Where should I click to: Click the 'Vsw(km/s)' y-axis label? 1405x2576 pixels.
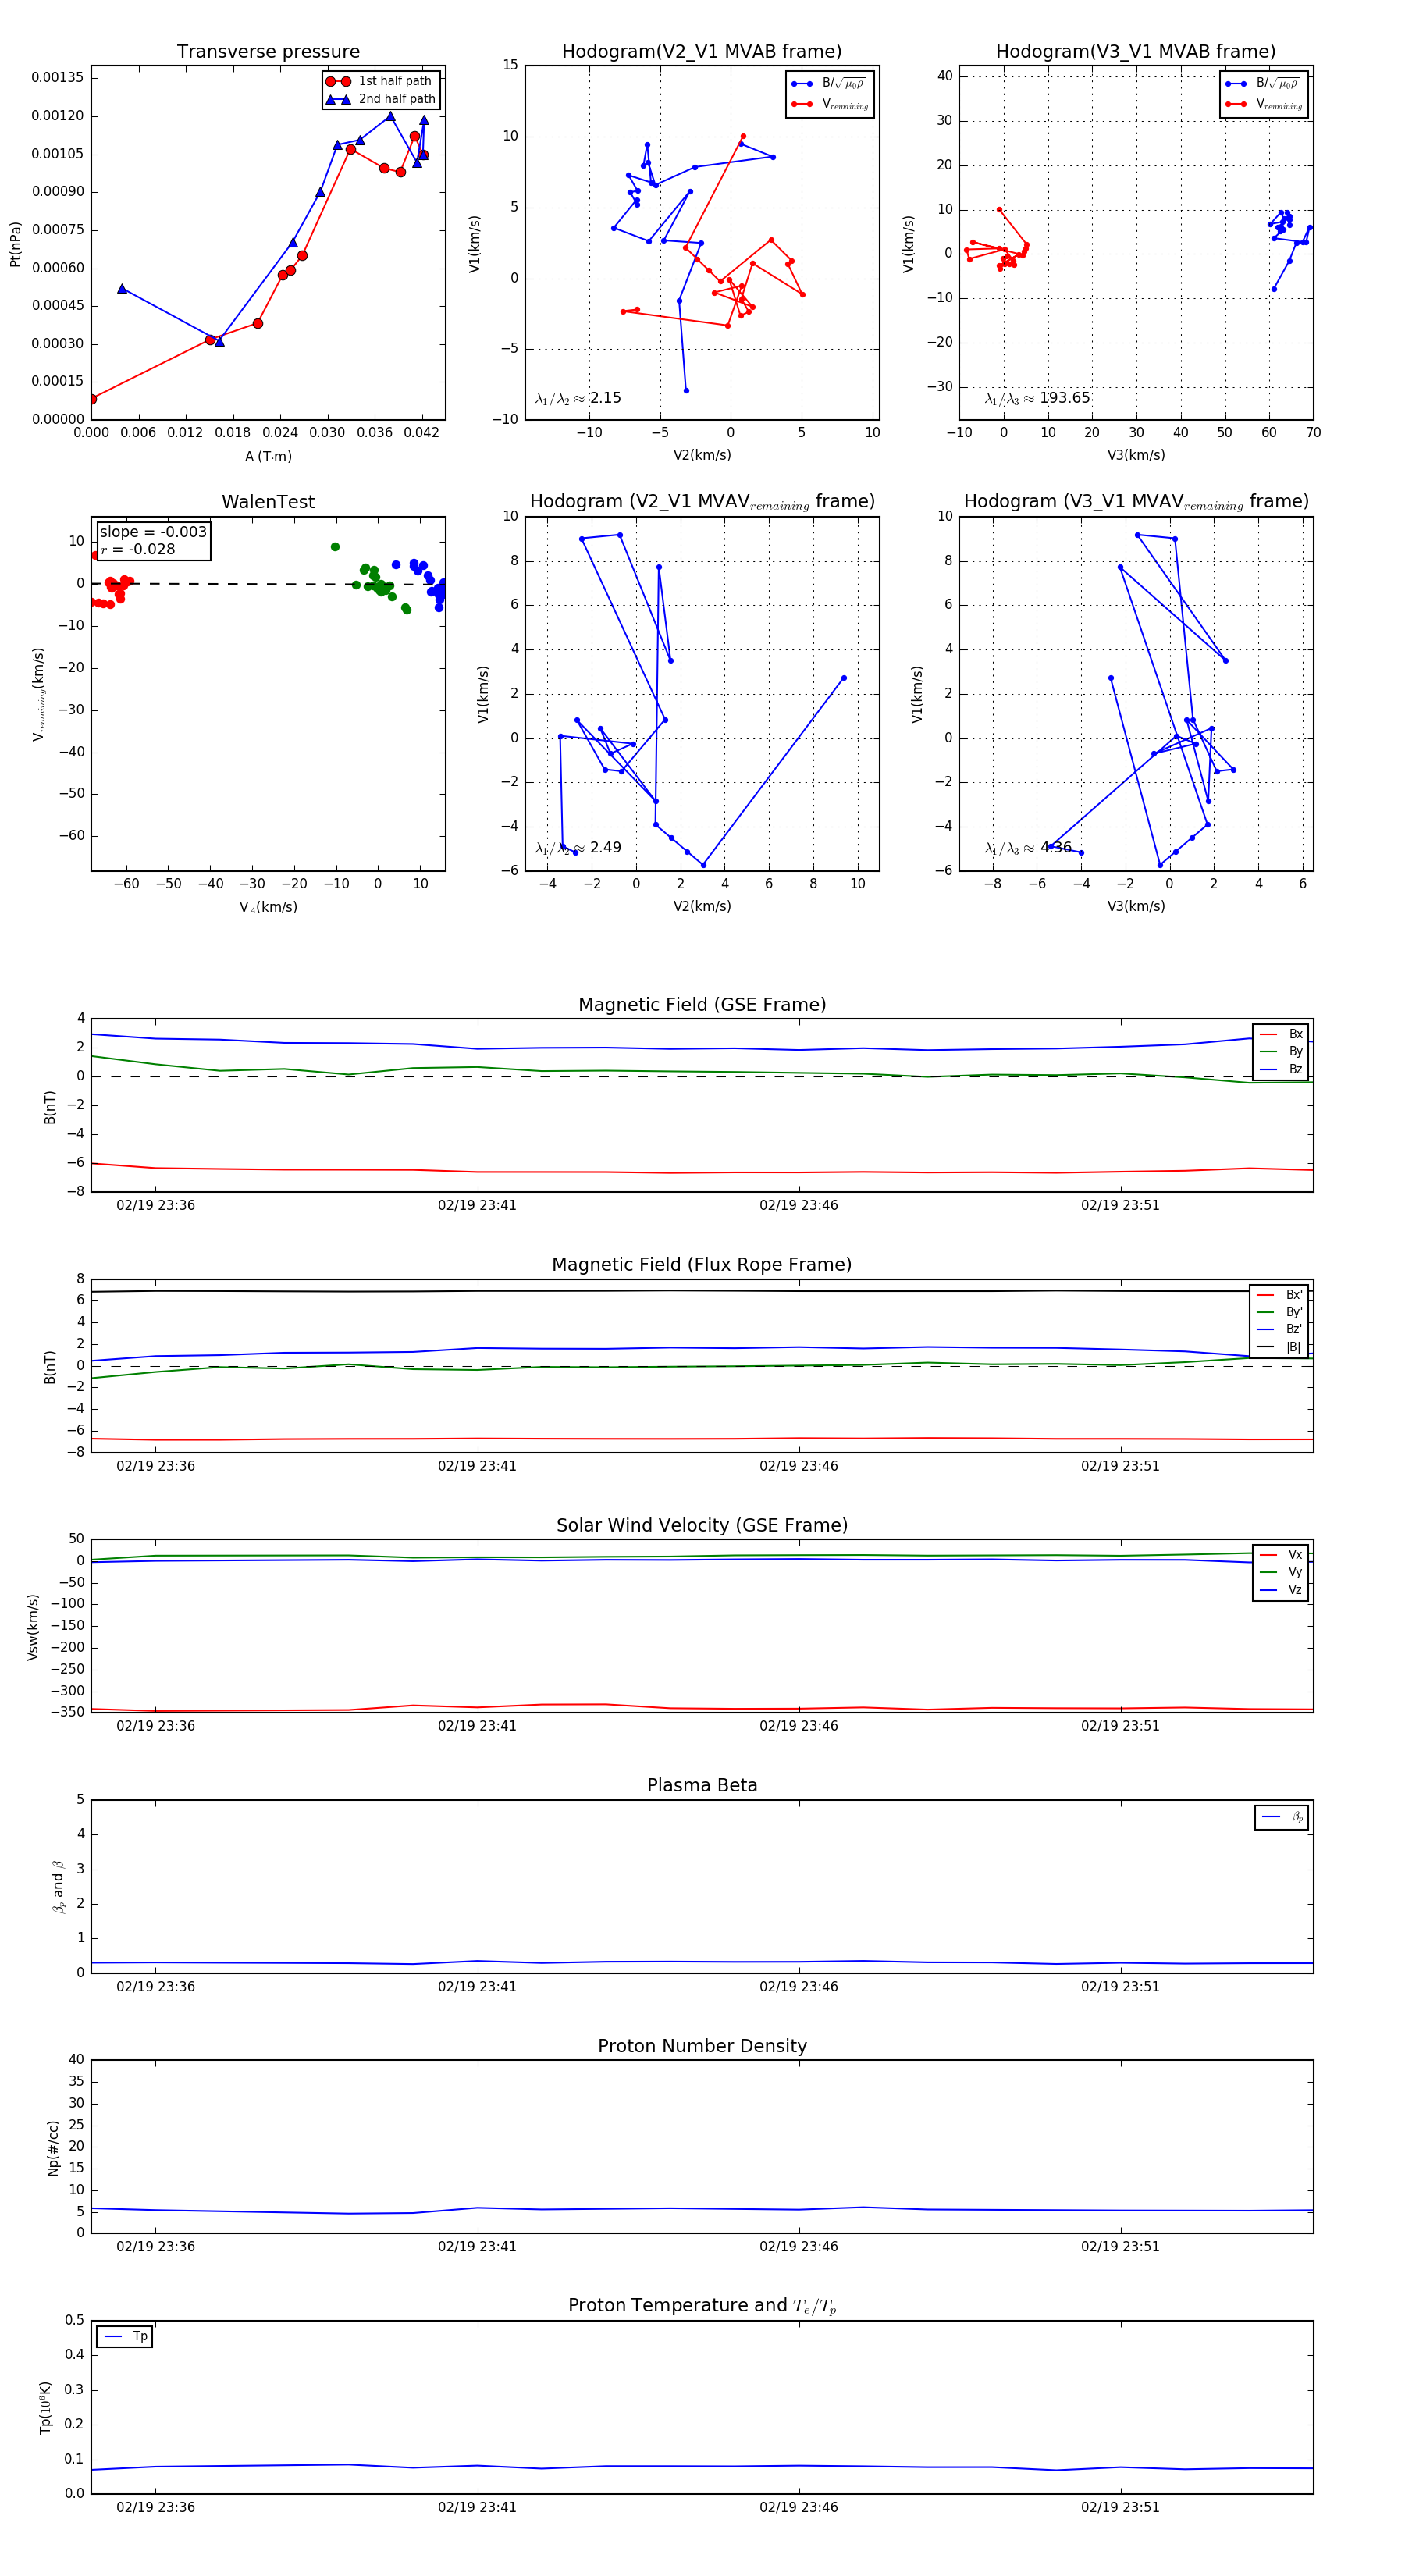click(33, 1627)
